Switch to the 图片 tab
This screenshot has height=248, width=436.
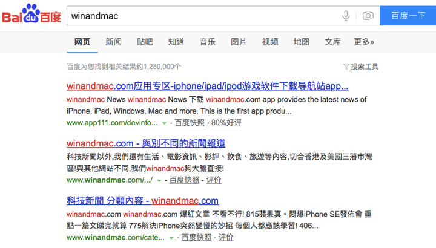239,42
